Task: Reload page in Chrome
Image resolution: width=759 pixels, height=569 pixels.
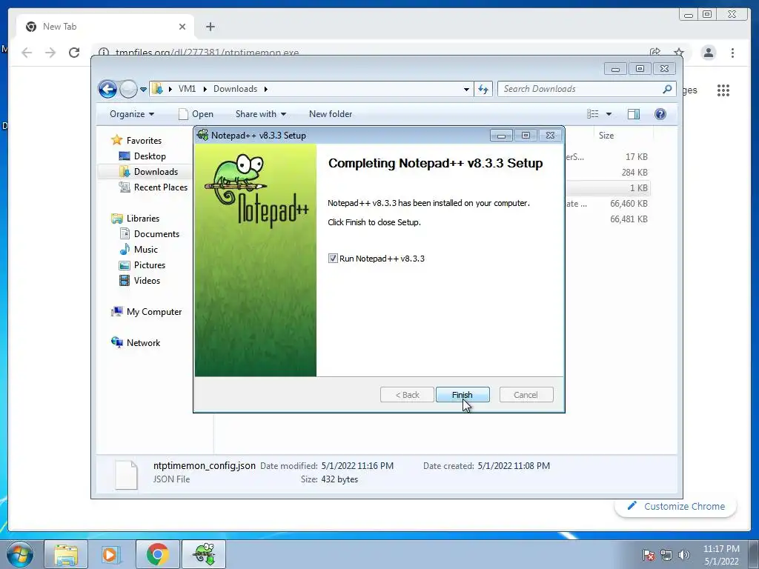Action: [74, 53]
